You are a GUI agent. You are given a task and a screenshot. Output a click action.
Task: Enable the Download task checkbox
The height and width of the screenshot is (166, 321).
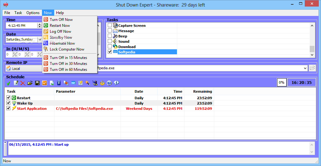coord(110,46)
